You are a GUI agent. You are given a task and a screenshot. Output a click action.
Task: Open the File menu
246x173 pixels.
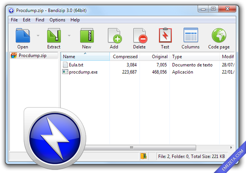point(14,20)
